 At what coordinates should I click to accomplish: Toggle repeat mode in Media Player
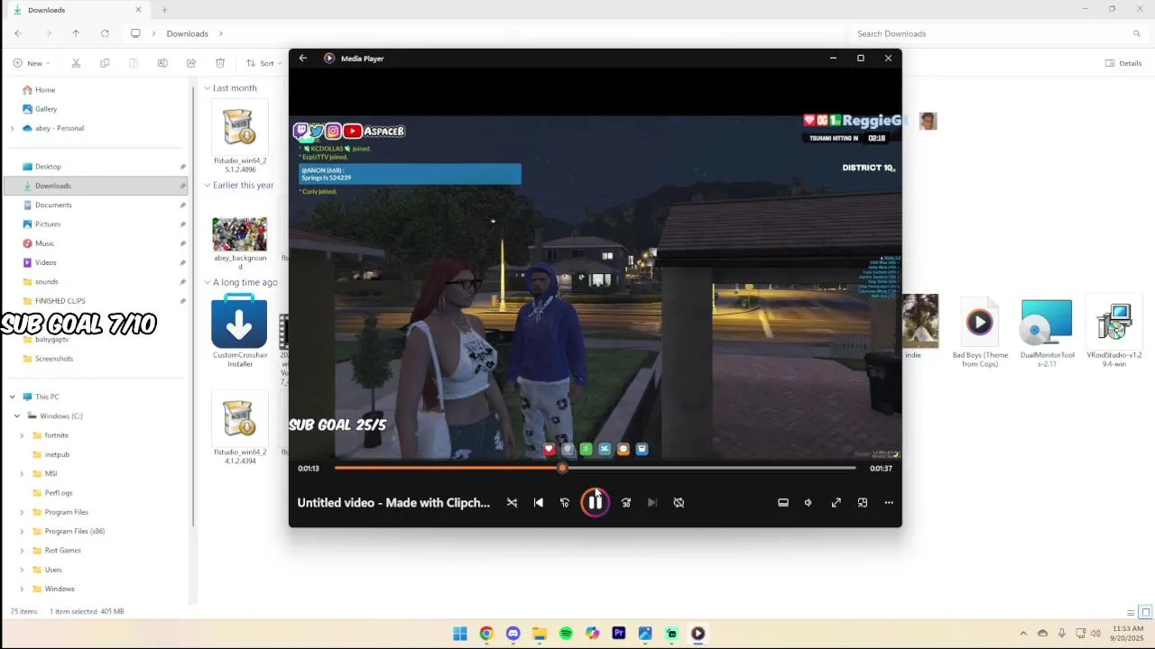coord(679,503)
